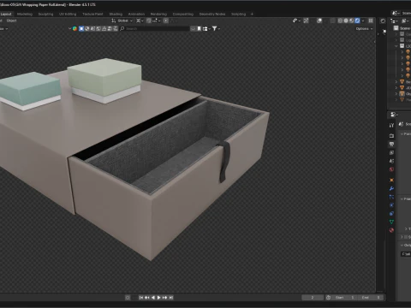Viewport: 411px width, 308px height.
Task: Play the animation forward
Action: pyautogui.click(x=159, y=298)
